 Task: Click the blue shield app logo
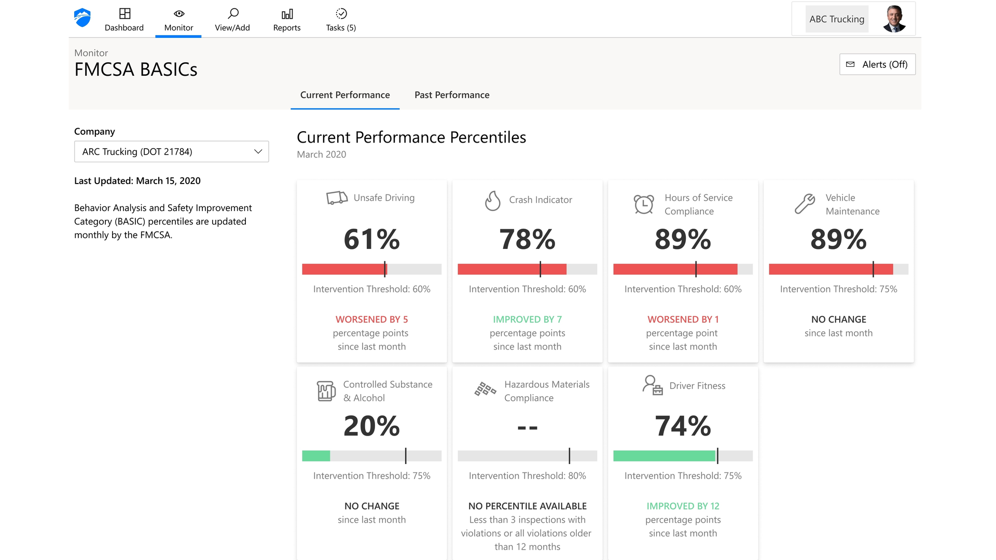pos(82,18)
